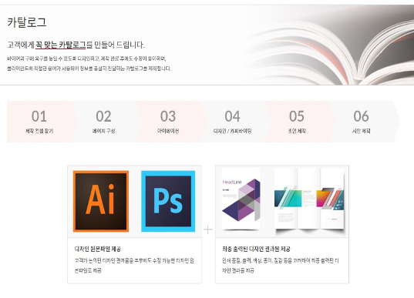Image resolution: width=414 pixels, height=298 pixels.
Task: Click the Adobe Illustrator Ai icon
Action: 101,201
